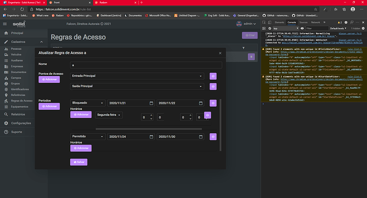The width and height of the screenshot is (367, 198).
Task: Open calendar picker for date 2020/11/30
Action: pos(201,136)
